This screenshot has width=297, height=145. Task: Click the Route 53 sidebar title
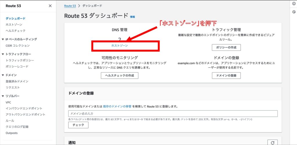click(x=13, y=6)
